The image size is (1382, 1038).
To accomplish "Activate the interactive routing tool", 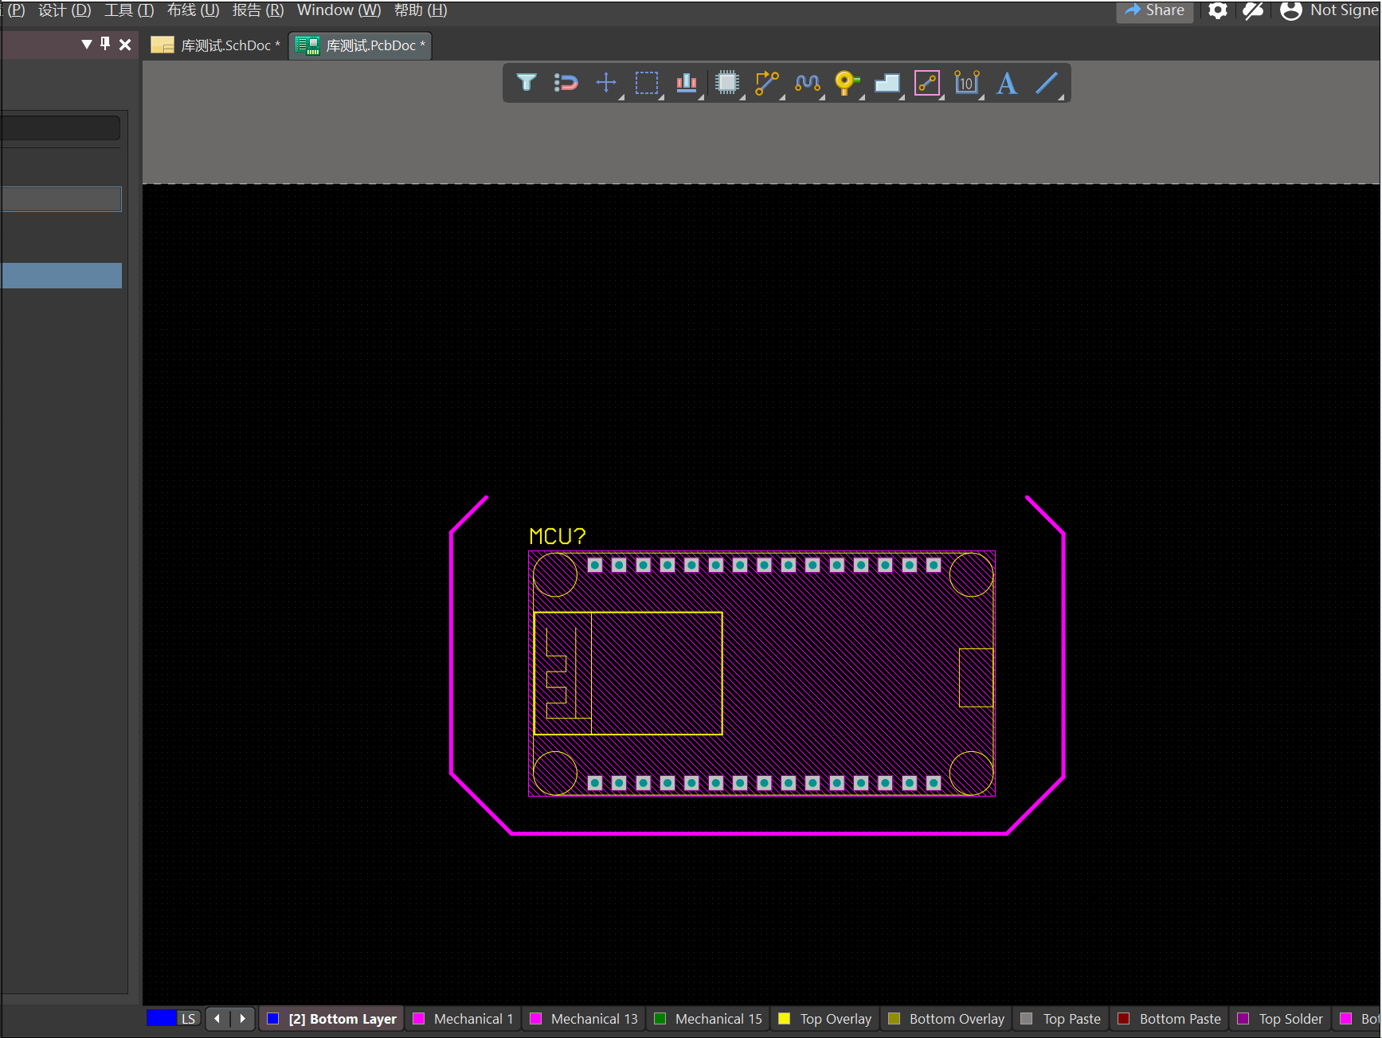I will tap(767, 83).
